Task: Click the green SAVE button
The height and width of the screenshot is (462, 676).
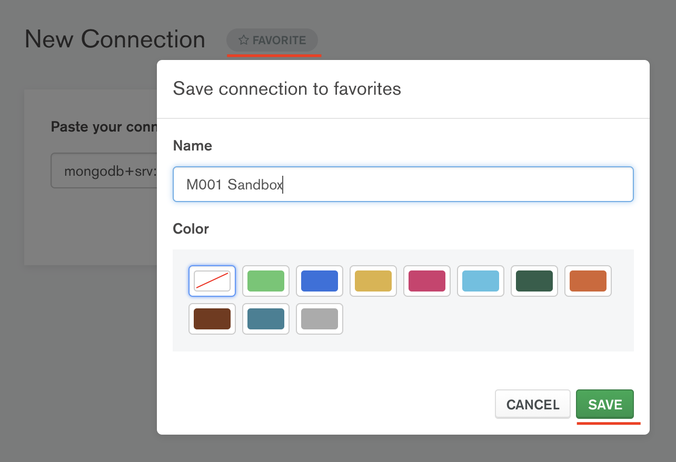Action: click(x=605, y=405)
